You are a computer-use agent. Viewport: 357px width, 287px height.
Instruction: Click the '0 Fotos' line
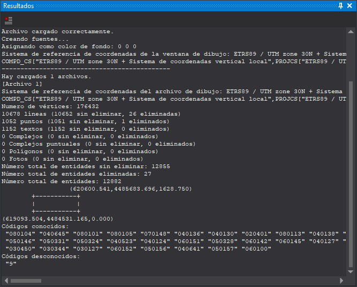click(72, 159)
